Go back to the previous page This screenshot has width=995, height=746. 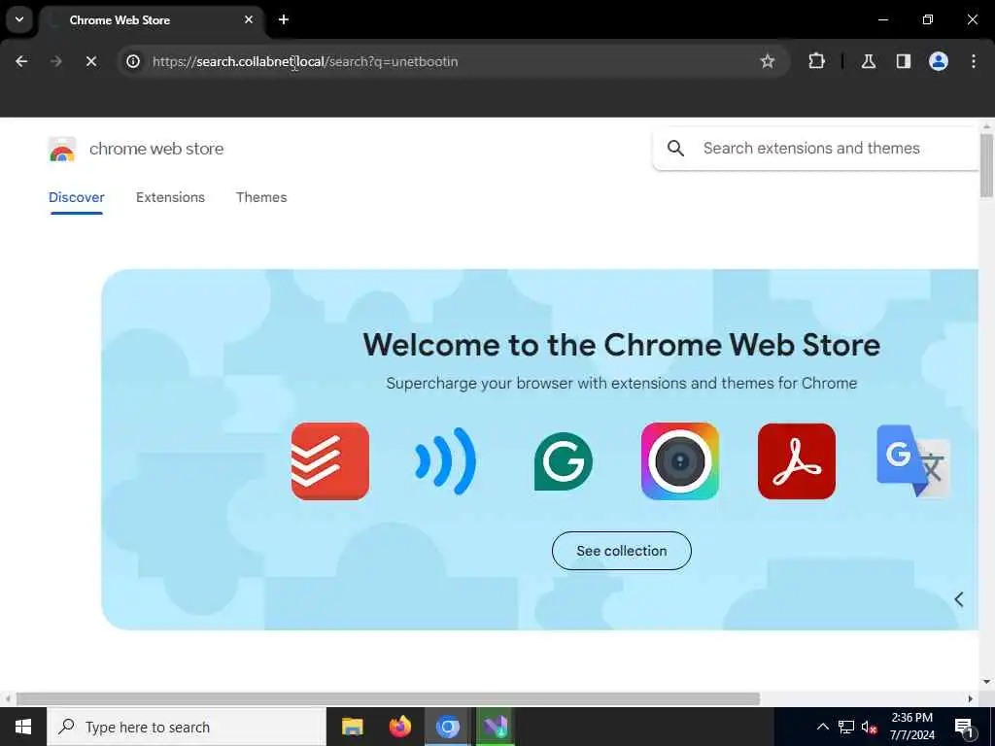21,61
